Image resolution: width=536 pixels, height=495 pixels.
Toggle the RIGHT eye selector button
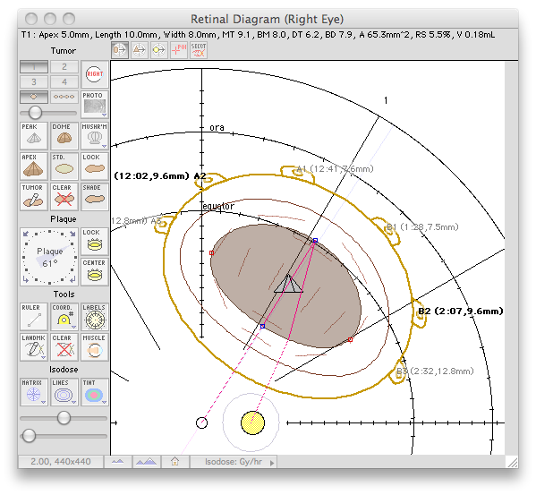click(x=95, y=74)
